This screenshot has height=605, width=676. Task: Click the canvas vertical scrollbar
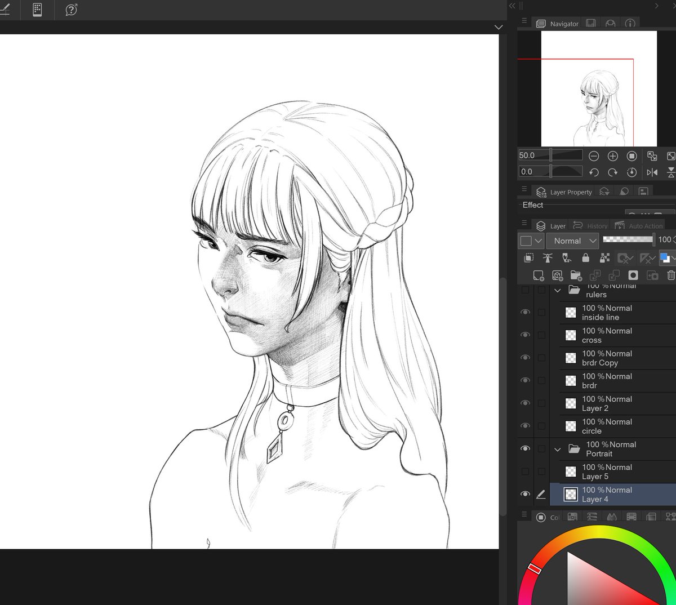tap(502, 397)
